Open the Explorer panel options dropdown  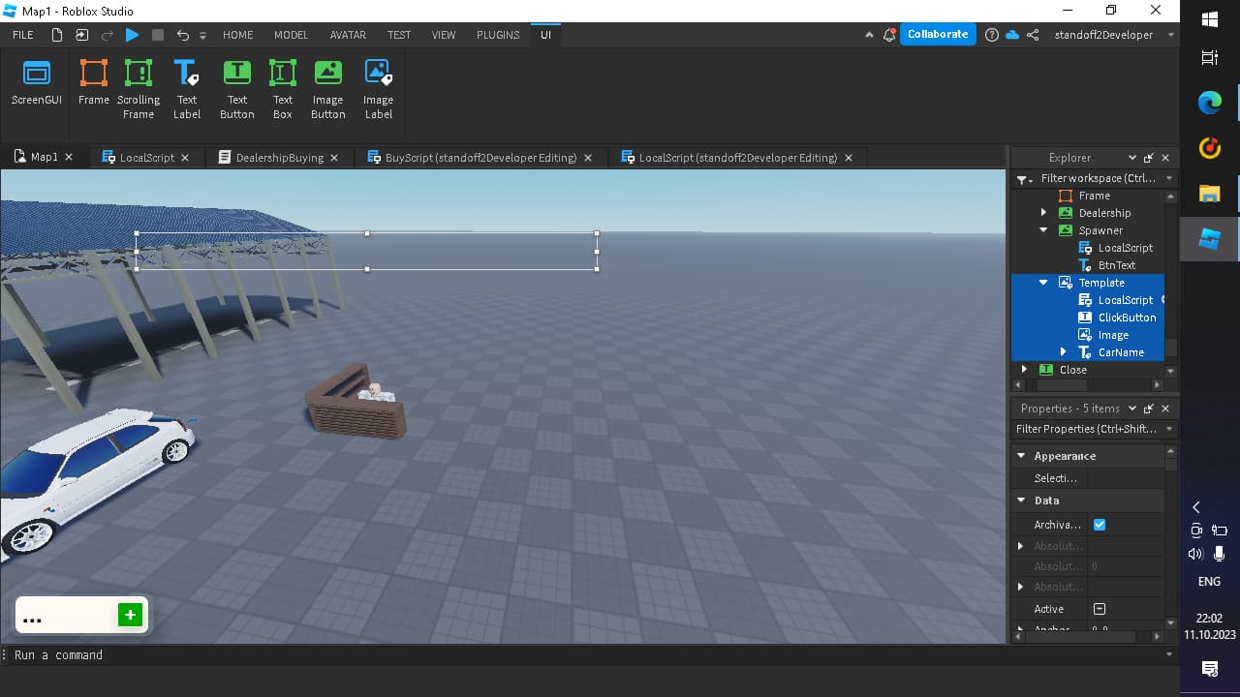[1131, 158]
